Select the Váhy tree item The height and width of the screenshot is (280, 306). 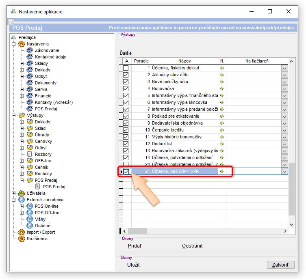tap(40, 219)
